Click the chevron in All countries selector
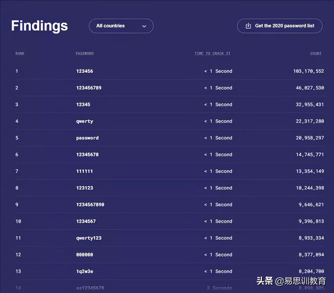Viewport: 334px width, 293px height. pyautogui.click(x=144, y=26)
